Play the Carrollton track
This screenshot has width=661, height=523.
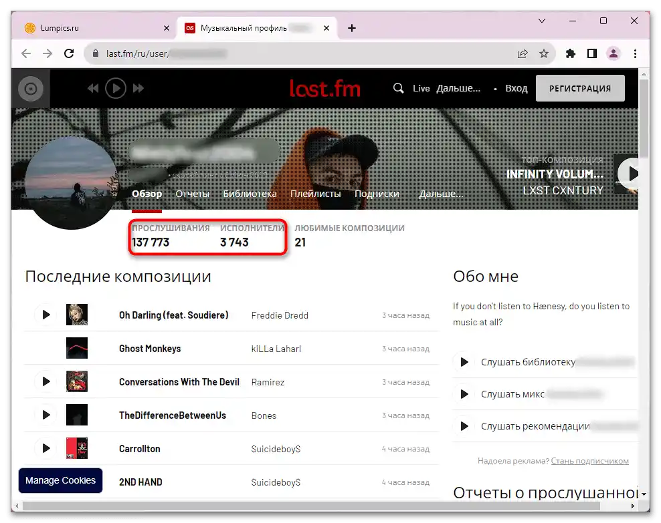(x=46, y=449)
